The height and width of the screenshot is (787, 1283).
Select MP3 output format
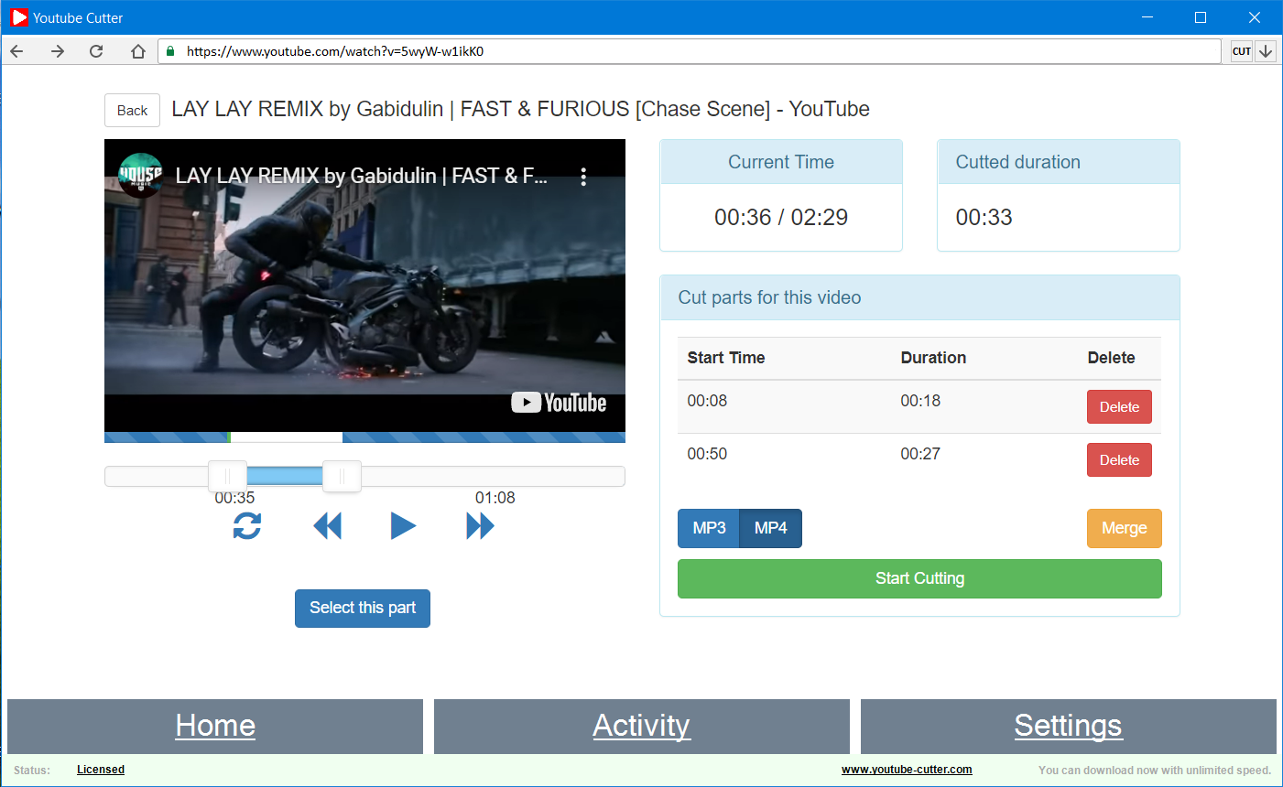coord(709,528)
